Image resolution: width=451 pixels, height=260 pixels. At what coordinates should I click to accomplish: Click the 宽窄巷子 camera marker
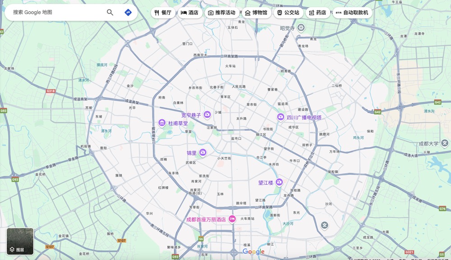point(207,114)
